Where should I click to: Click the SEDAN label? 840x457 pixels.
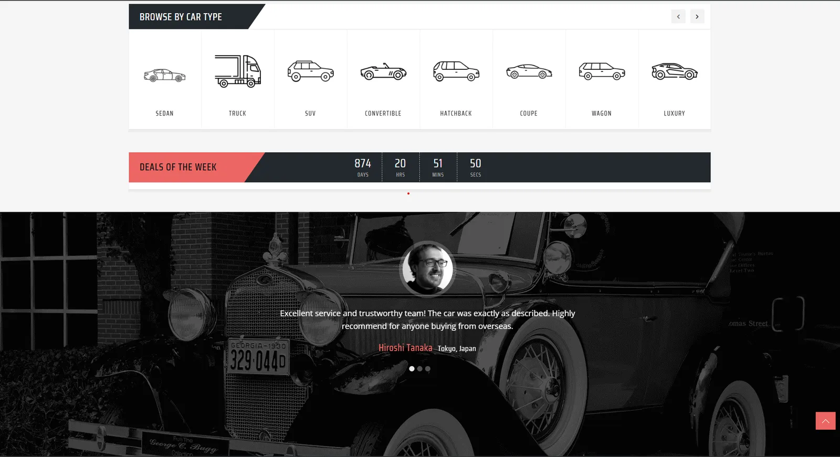(x=164, y=113)
